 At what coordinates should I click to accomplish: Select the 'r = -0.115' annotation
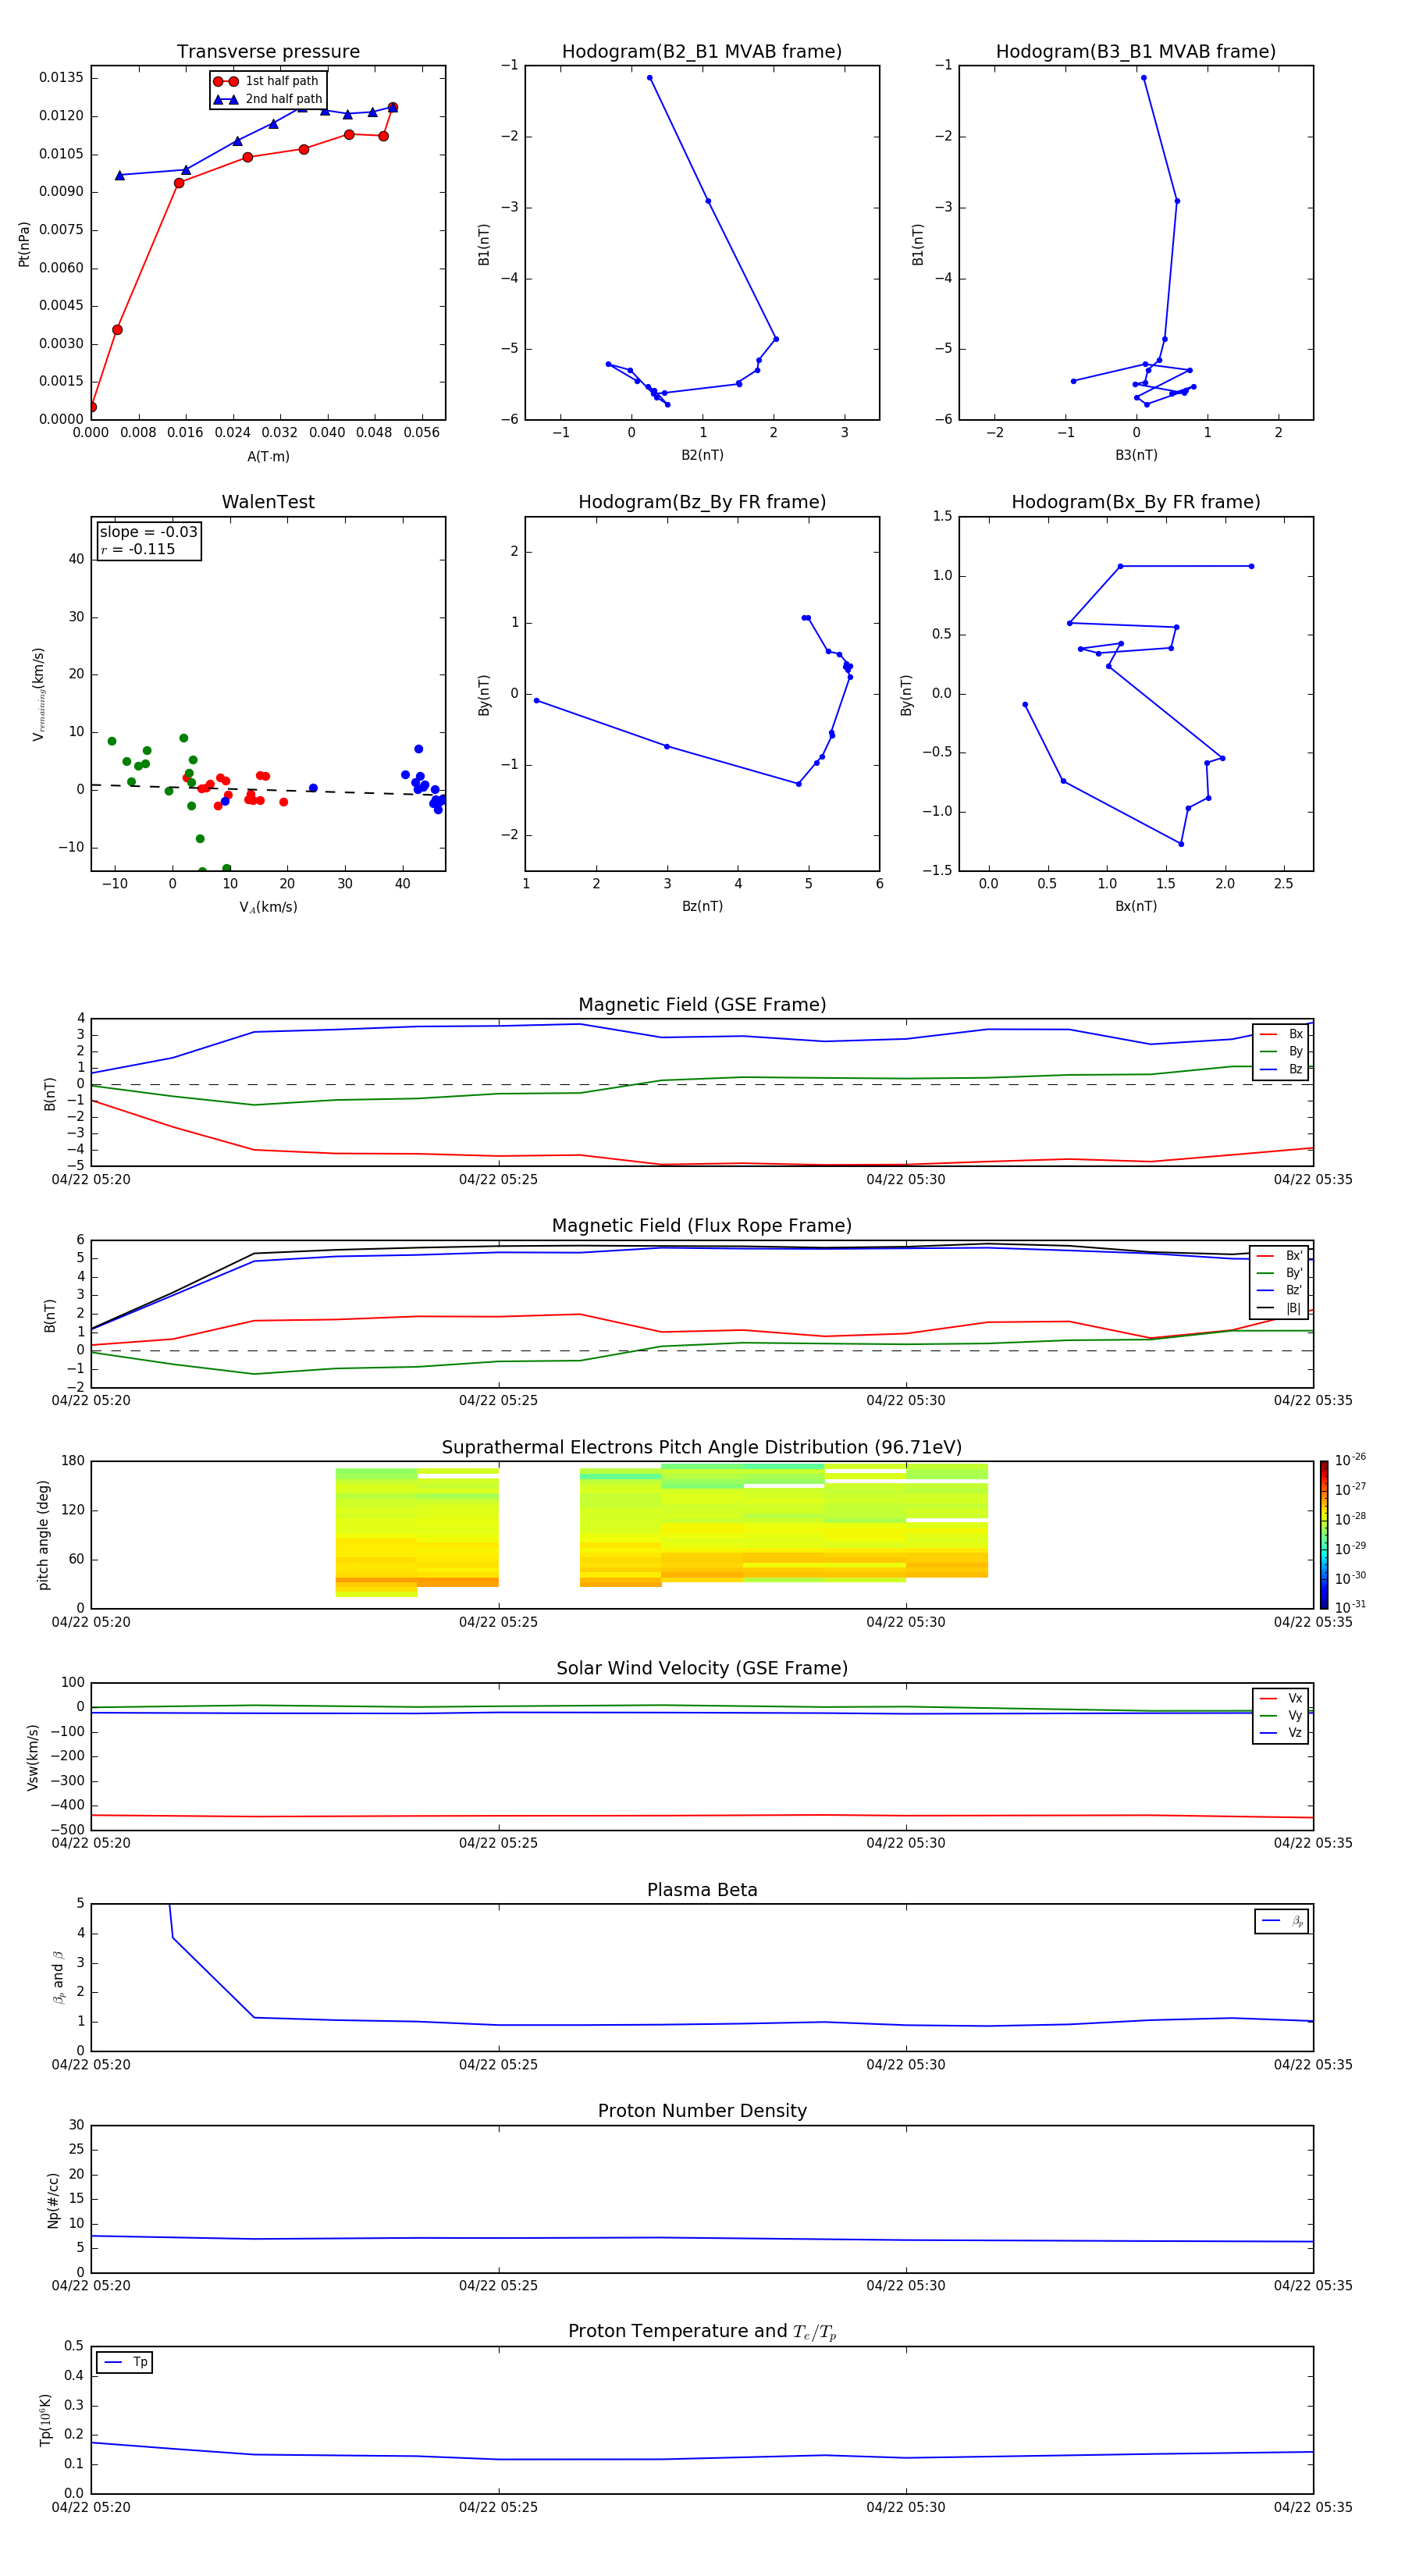[x=138, y=549]
